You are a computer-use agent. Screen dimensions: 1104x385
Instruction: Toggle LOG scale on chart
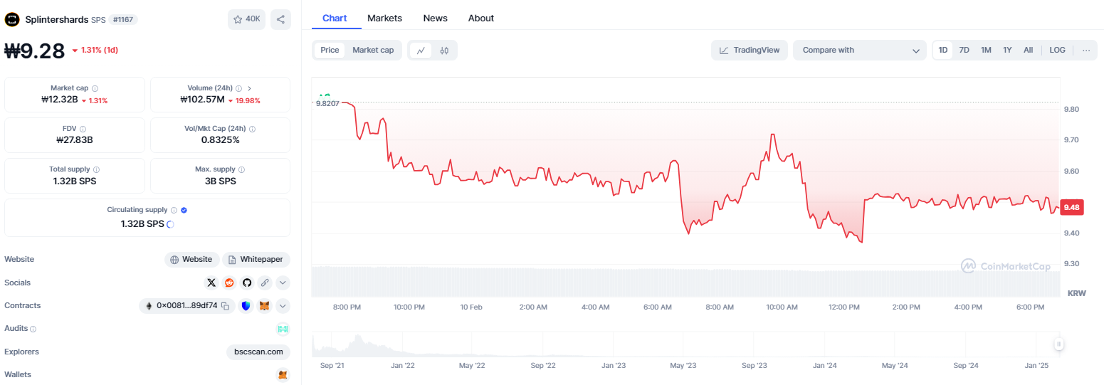(1058, 50)
